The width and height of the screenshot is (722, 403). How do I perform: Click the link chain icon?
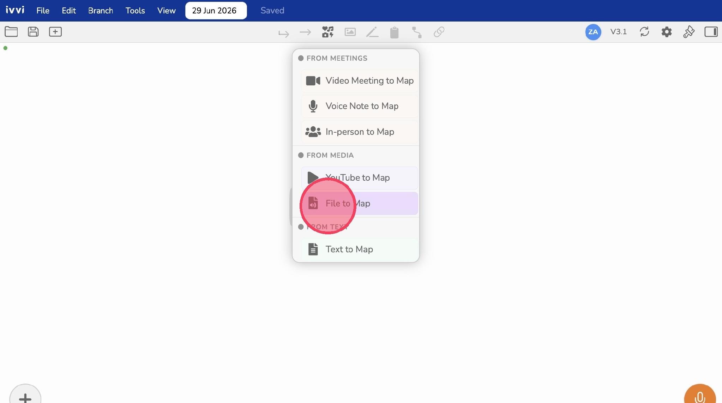439,32
